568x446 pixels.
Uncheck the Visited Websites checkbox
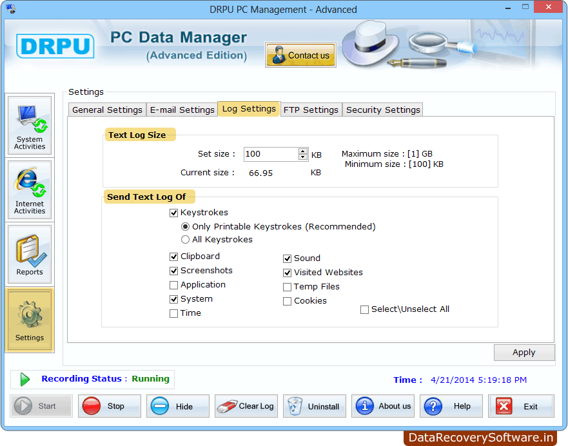[x=288, y=273]
